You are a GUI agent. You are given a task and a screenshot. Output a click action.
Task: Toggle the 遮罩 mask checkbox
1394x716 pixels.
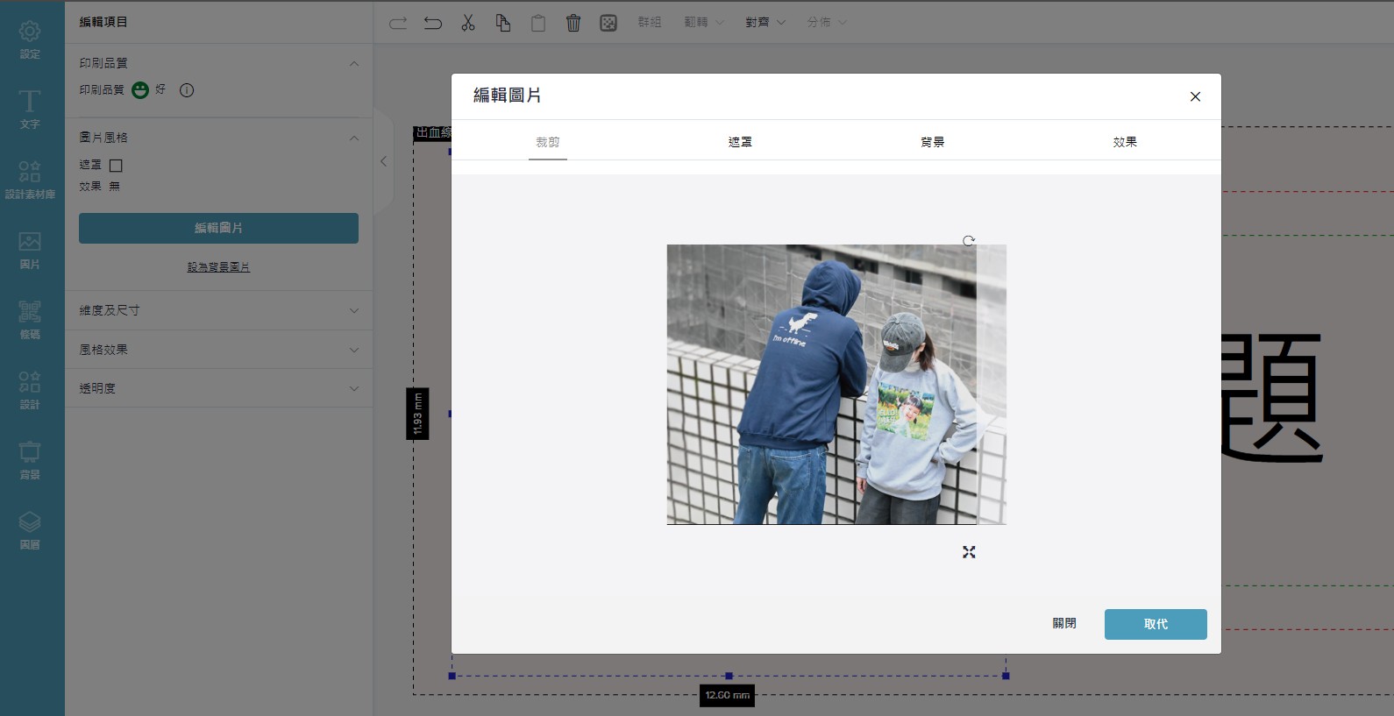tap(116, 166)
